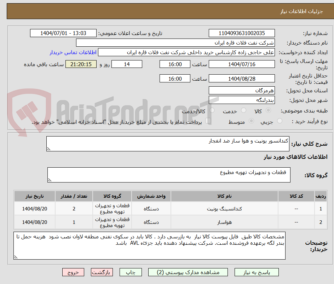Image resolution: width=334 pixels, height=284 pixels.
Task: Click the resize handle of گروه کالا box
Action: (49, 180)
